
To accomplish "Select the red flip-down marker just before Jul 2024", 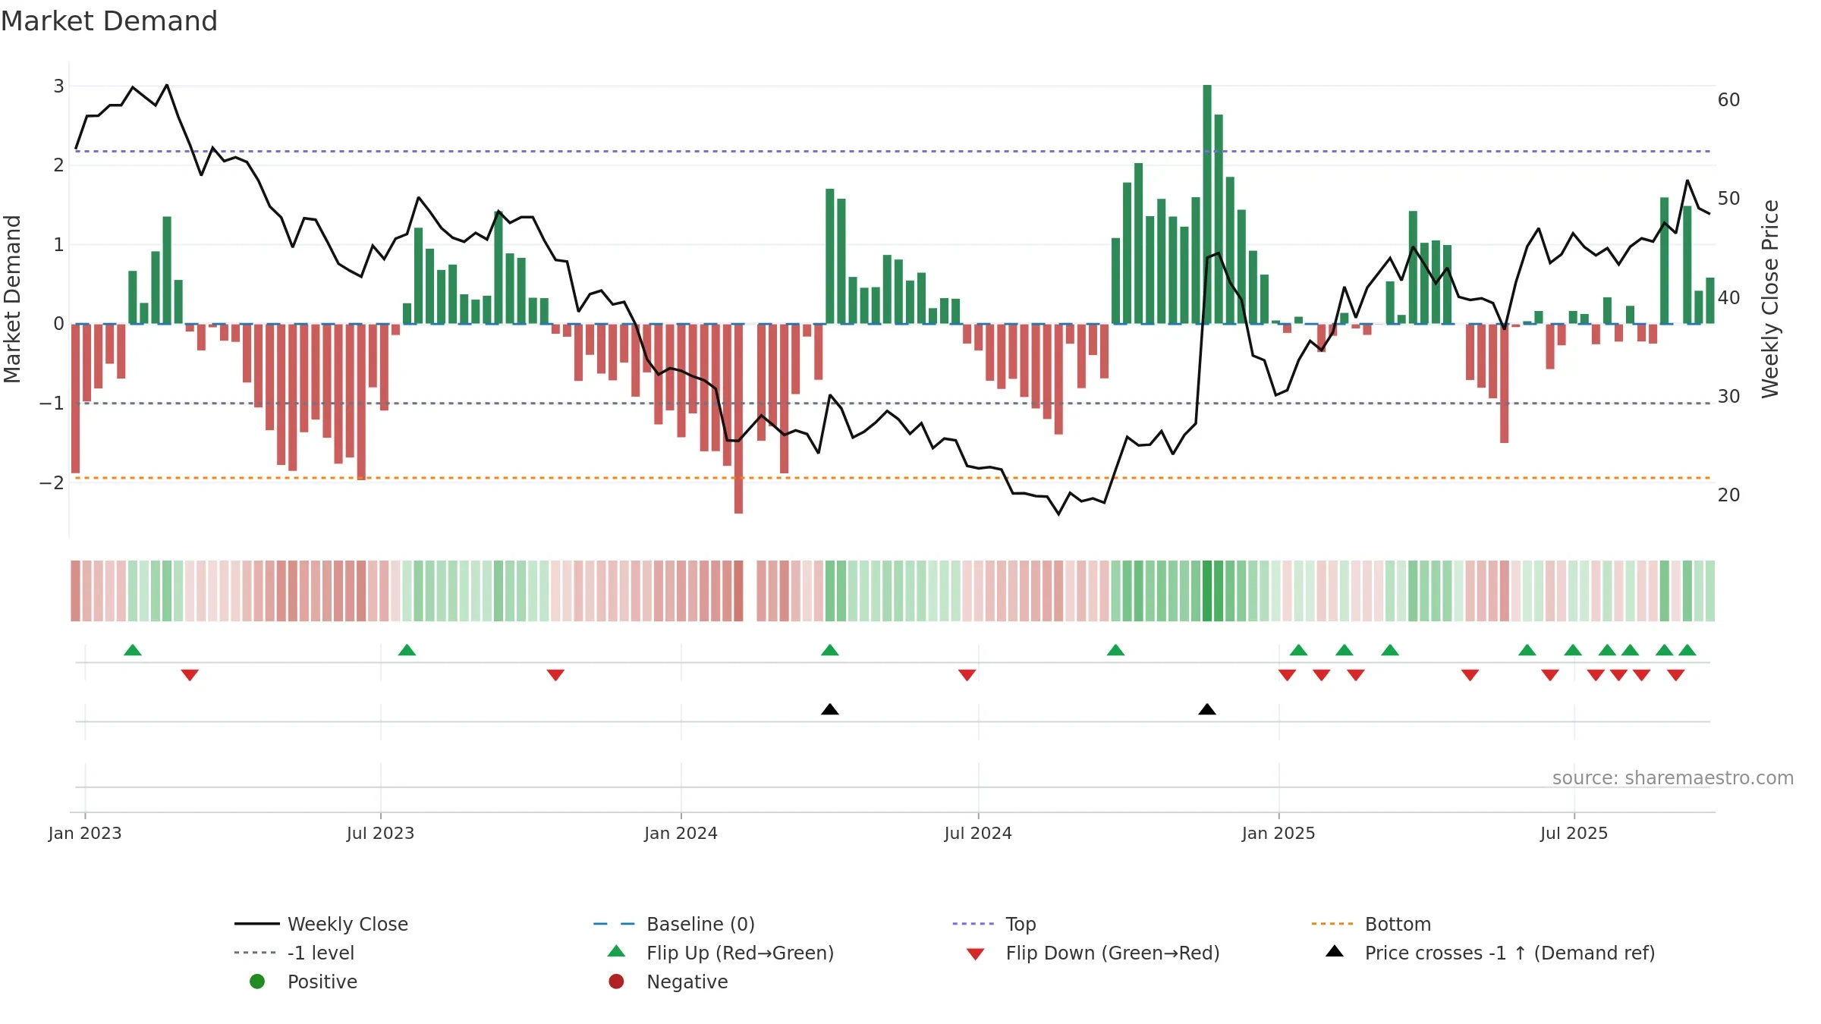I will coord(967,675).
